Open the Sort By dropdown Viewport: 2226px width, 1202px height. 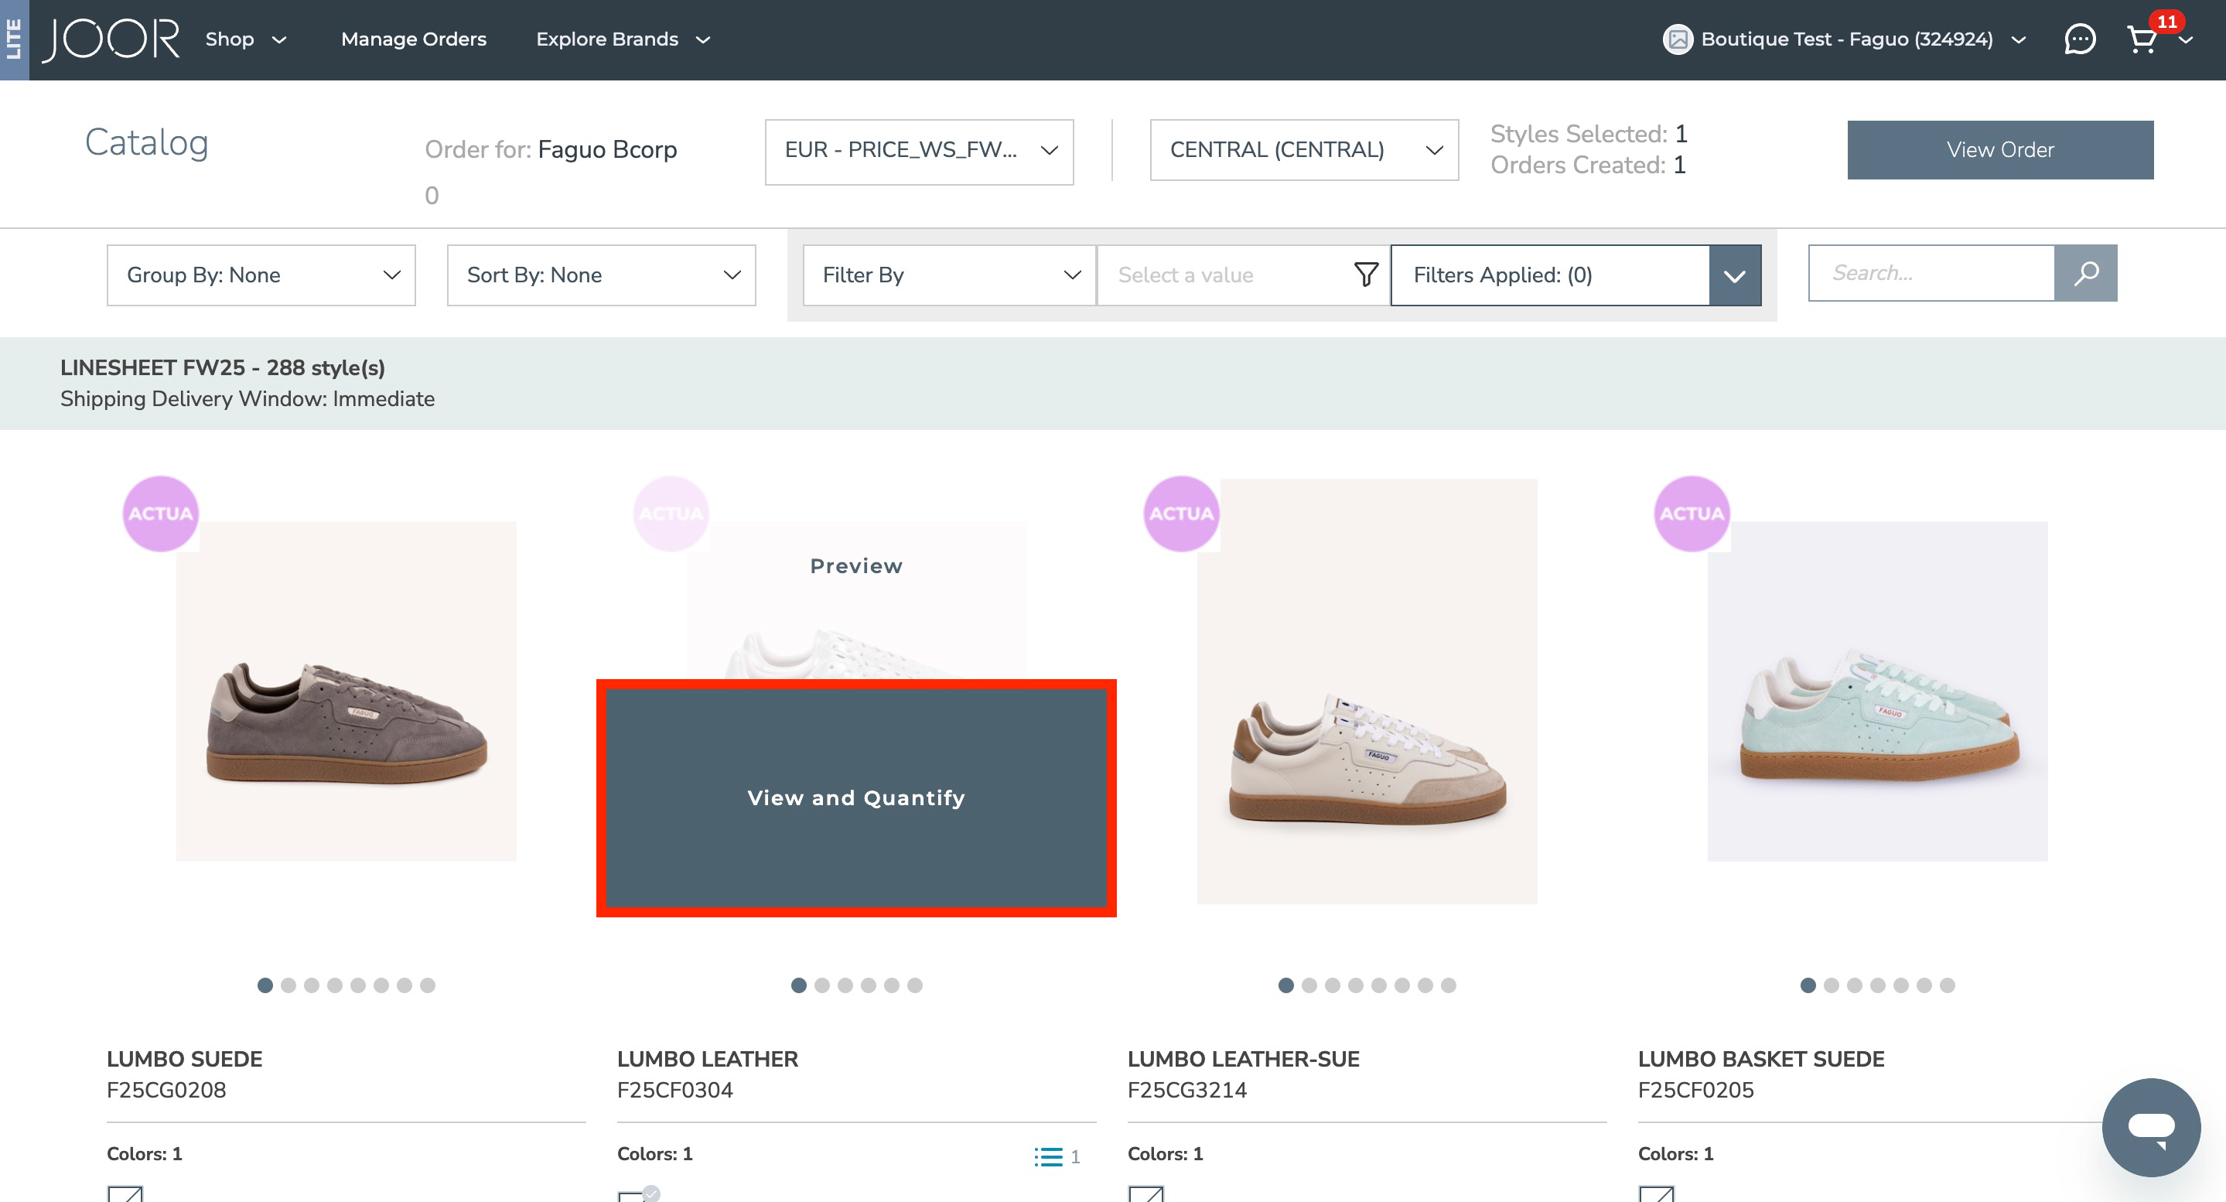point(602,275)
